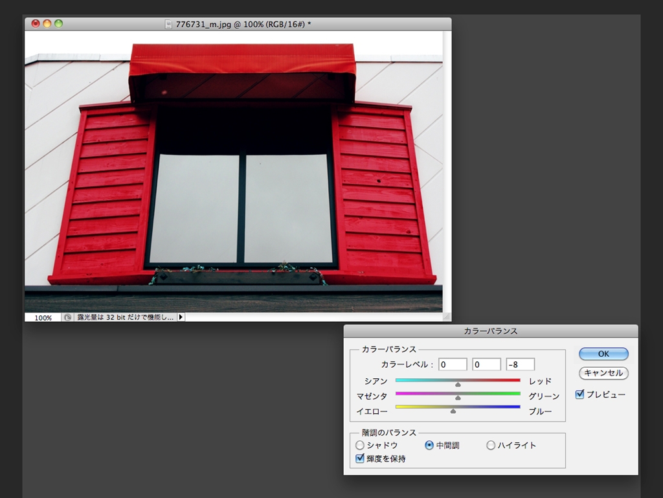Select the ハイライト radio button
Image resolution: width=663 pixels, height=498 pixels.
[491, 446]
